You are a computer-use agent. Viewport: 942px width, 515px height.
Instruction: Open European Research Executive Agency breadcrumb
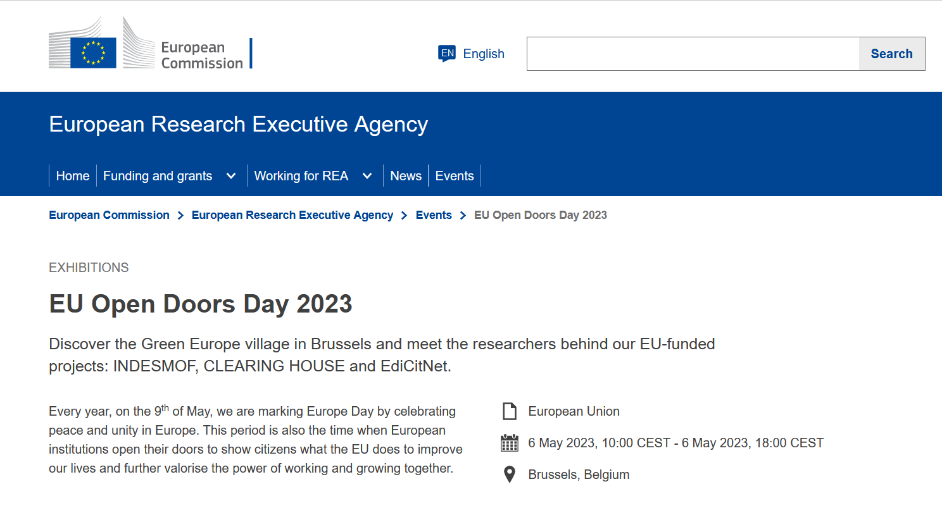click(292, 215)
